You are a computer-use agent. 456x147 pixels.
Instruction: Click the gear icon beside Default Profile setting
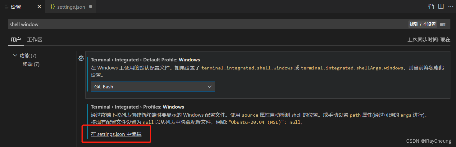coord(81,58)
